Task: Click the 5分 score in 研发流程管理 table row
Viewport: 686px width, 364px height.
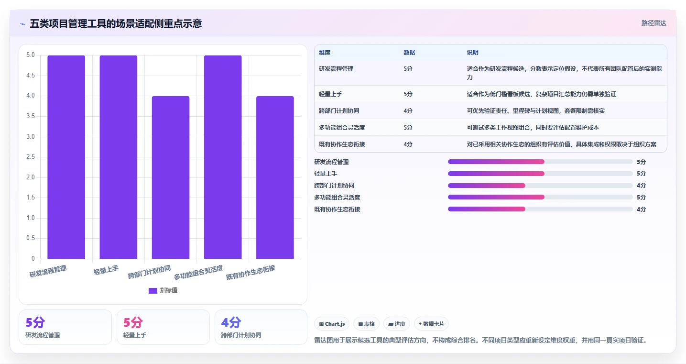Action: (x=408, y=69)
